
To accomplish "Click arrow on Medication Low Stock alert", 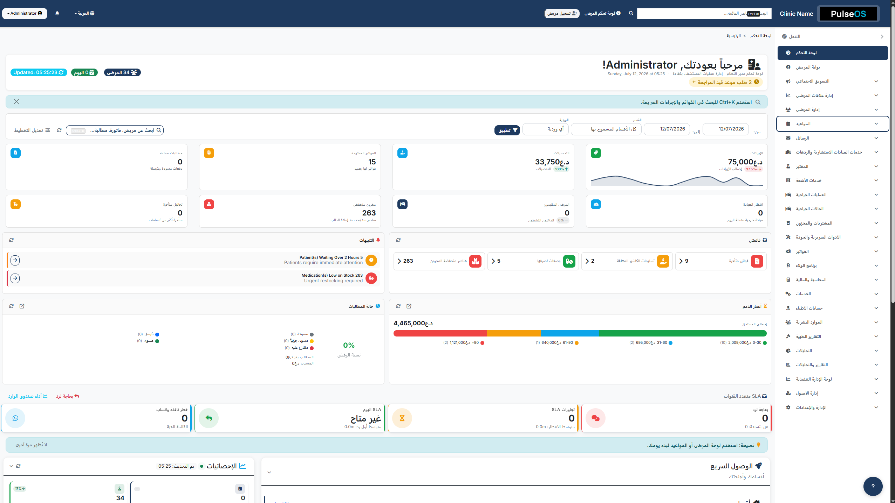I will pos(15,278).
